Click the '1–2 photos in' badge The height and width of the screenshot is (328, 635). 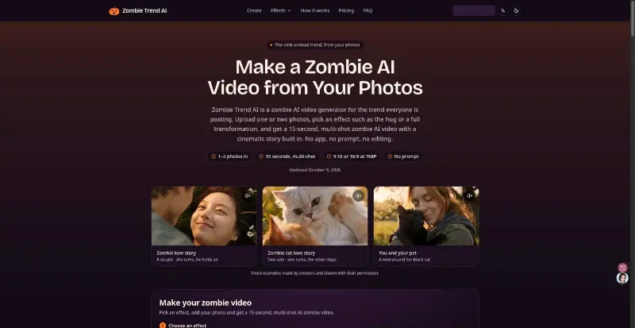229,156
